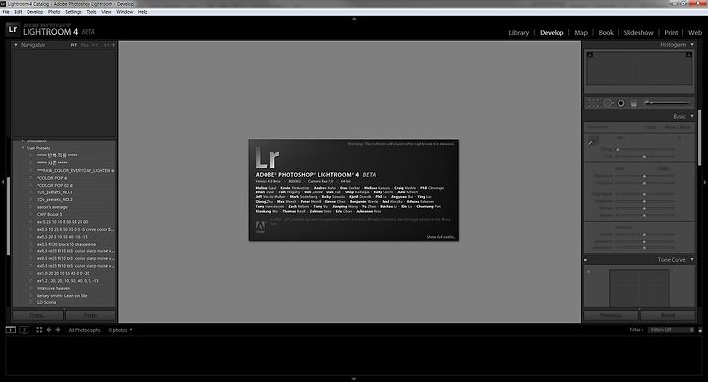
Task: Adjust the tool strip size slider
Action: [x=669, y=103]
